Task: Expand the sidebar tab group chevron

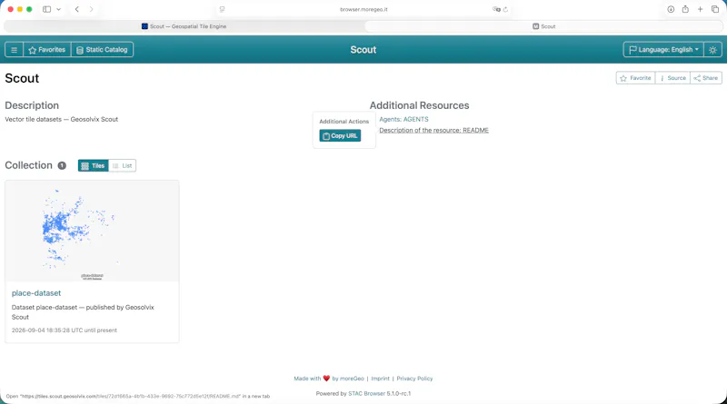Action: click(58, 9)
